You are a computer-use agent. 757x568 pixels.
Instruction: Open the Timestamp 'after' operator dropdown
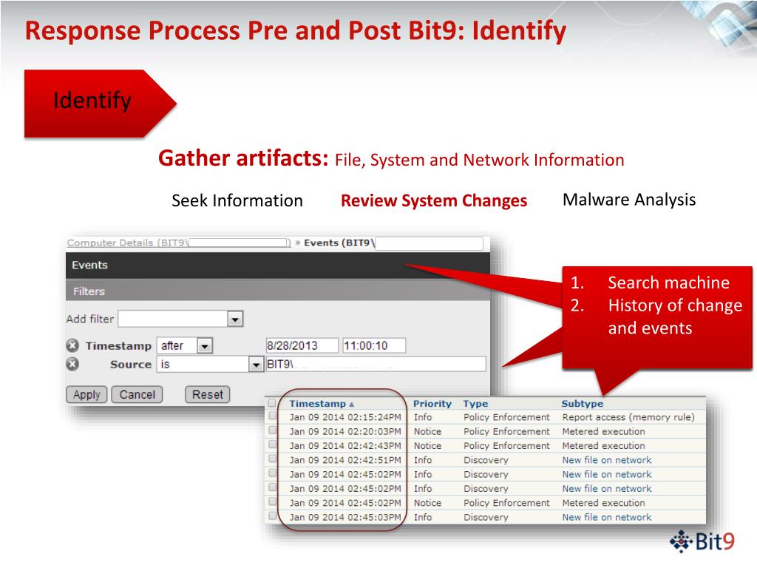coord(205,346)
